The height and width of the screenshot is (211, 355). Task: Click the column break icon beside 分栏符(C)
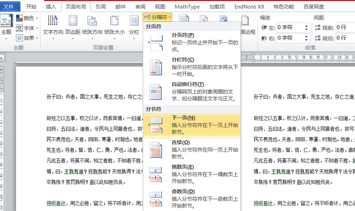tap(156, 67)
